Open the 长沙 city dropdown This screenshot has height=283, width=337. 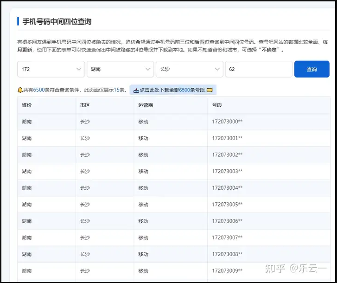pyautogui.click(x=189, y=69)
